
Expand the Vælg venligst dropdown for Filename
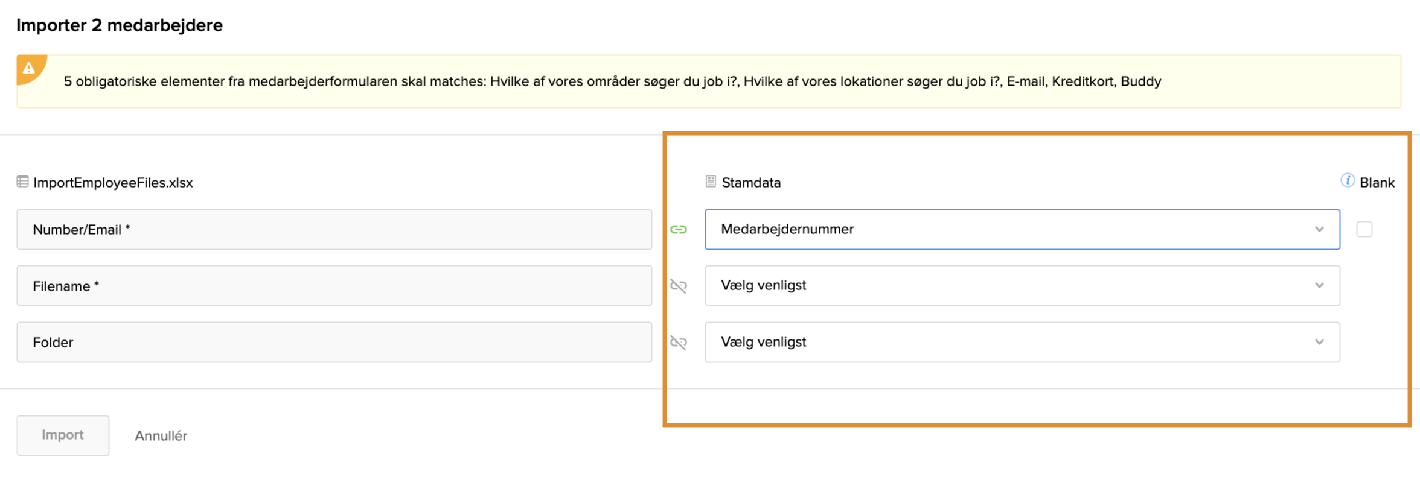coord(1022,285)
